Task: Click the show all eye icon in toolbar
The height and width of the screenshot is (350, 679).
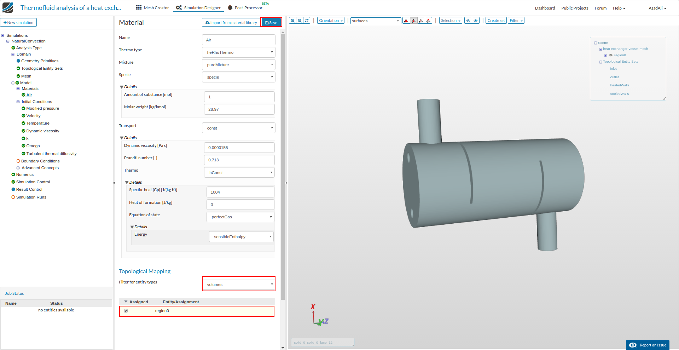Action: pyautogui.click(x=476, y=21)
